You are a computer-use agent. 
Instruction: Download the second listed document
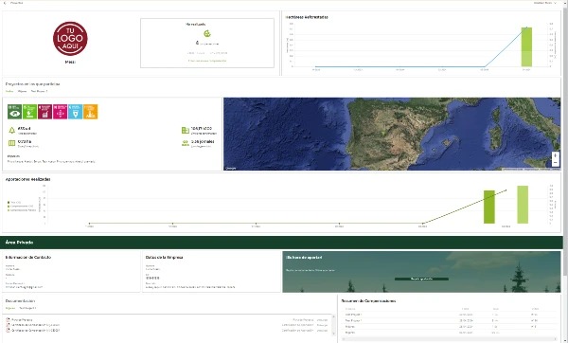[322, 325]
